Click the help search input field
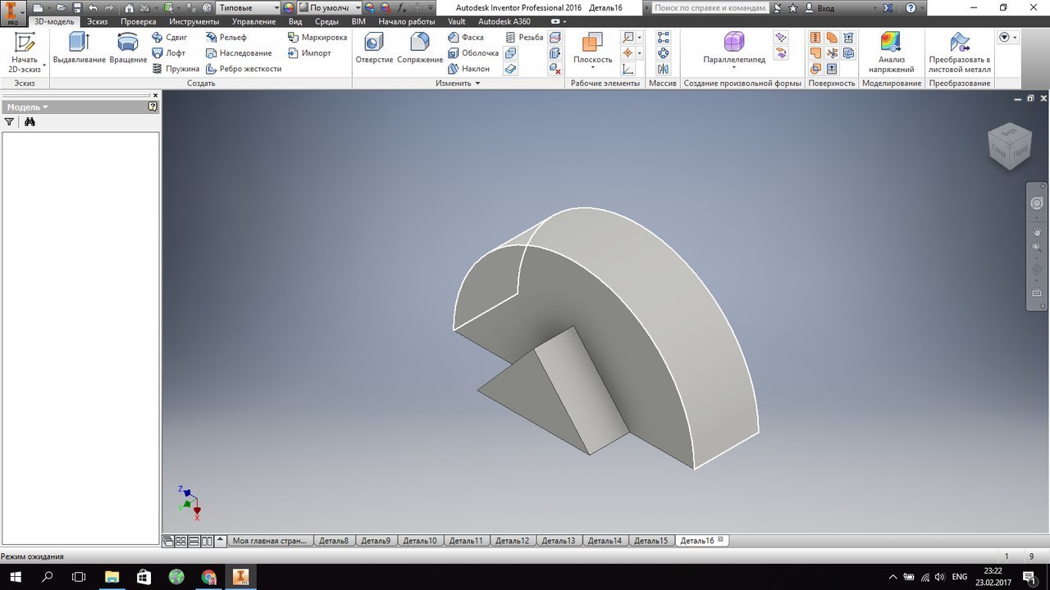The height and width of the screenshot is (590, 1050). coord(711,7)
